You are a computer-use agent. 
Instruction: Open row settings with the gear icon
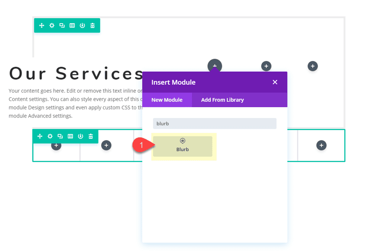(x=51, y=136)
